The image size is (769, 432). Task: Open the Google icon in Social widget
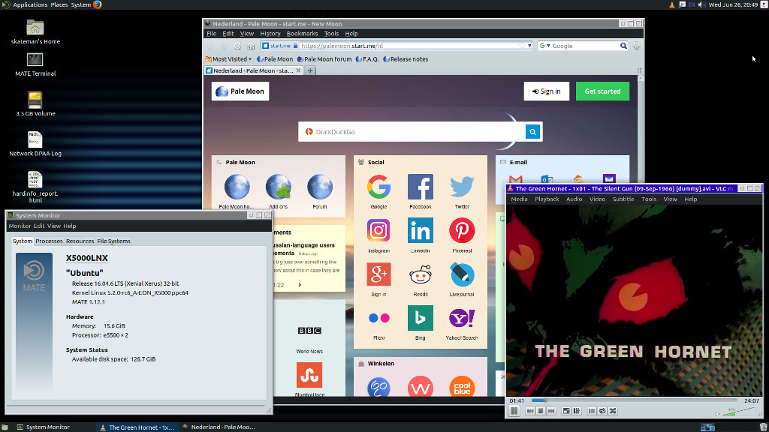pos(378,187)
